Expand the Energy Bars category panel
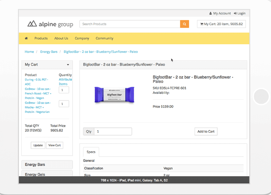Viewport: 271px width, 195px height. coord(47,165)
